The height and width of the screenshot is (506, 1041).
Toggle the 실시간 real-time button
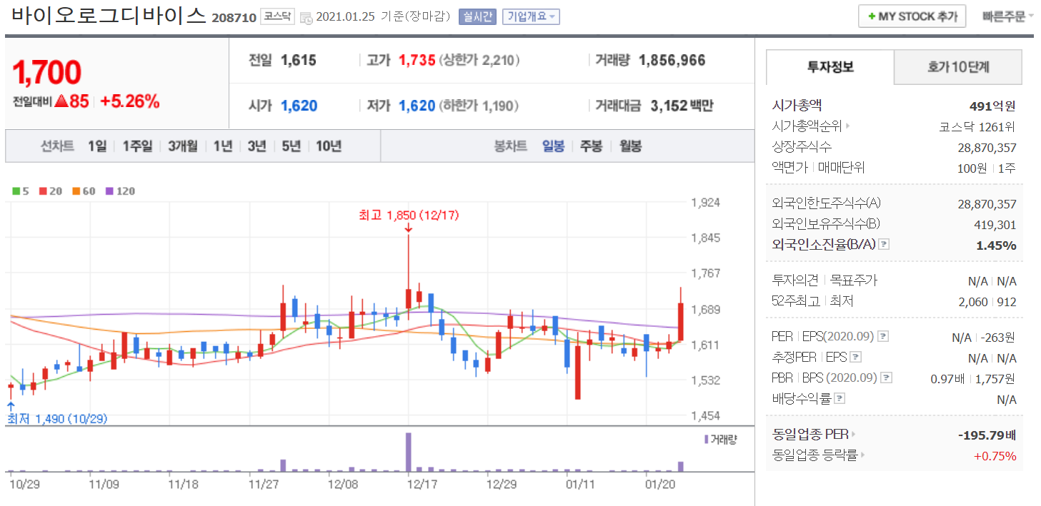[x=477, y=16]
